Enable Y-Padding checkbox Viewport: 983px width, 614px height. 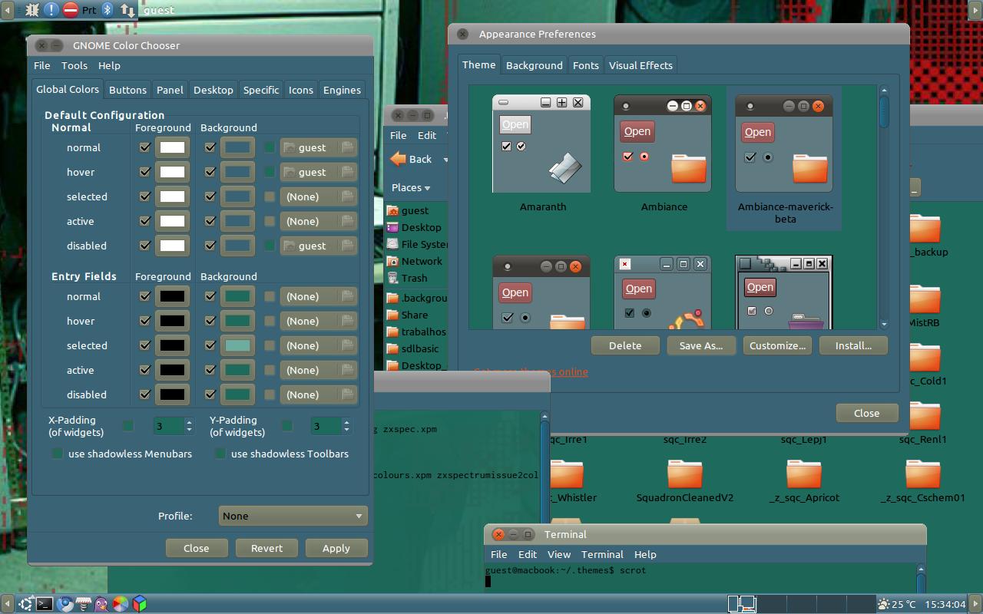(287, 425)
